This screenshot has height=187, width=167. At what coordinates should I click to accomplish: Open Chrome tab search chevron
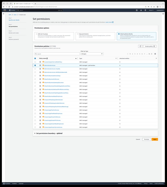(x=163, y=4)
